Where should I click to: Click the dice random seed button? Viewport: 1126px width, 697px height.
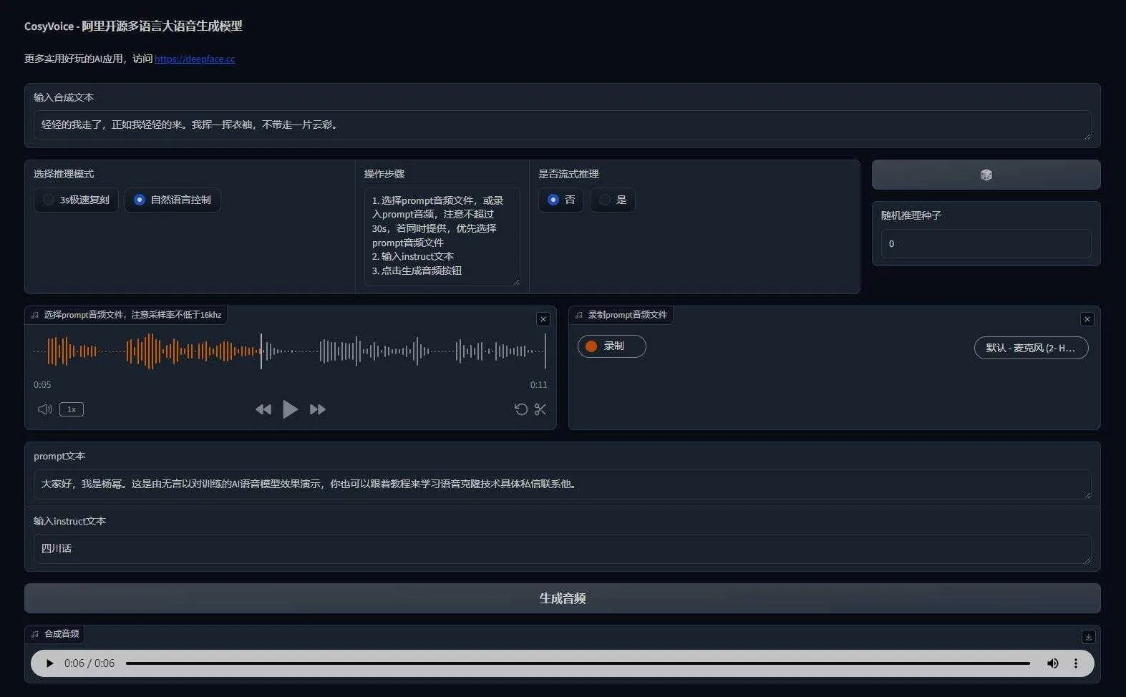coord(986,175)
